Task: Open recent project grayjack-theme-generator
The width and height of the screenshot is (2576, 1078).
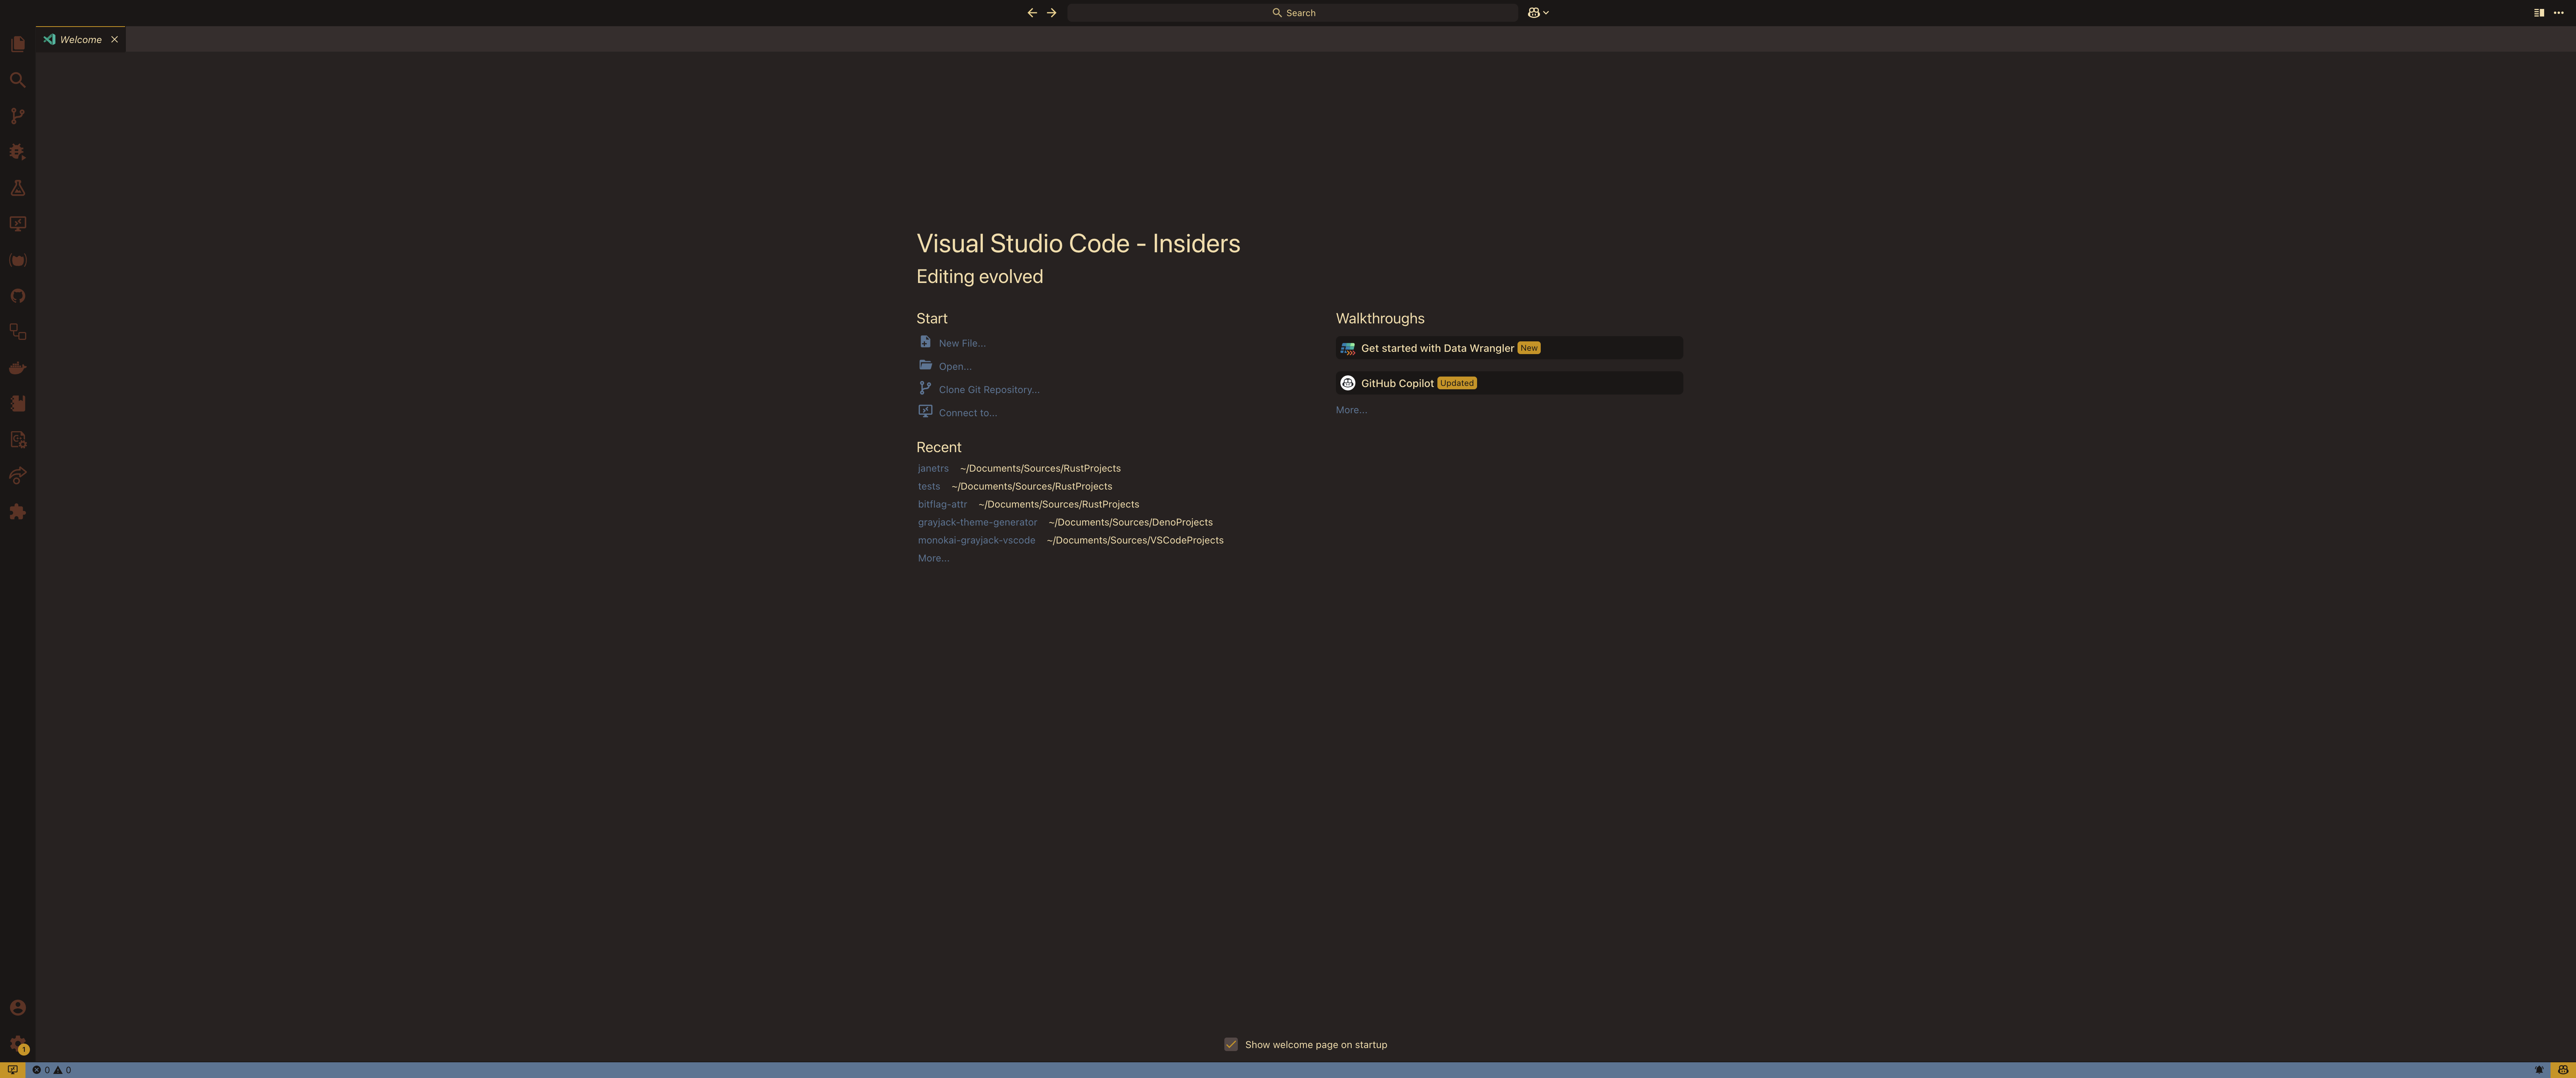Action: (977, 522)
